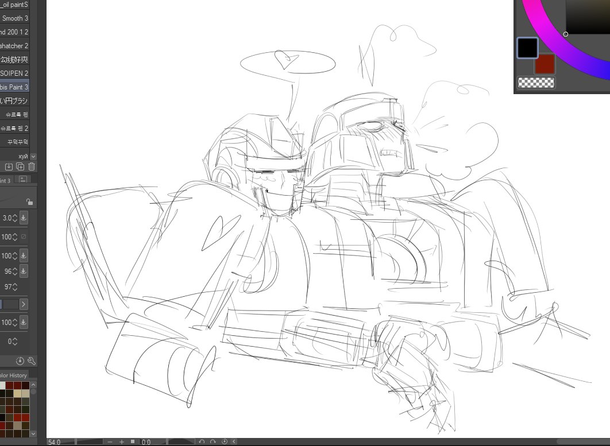Open dynamics button beside the 3.0 value
610x446 pixels.
(24, 218)
